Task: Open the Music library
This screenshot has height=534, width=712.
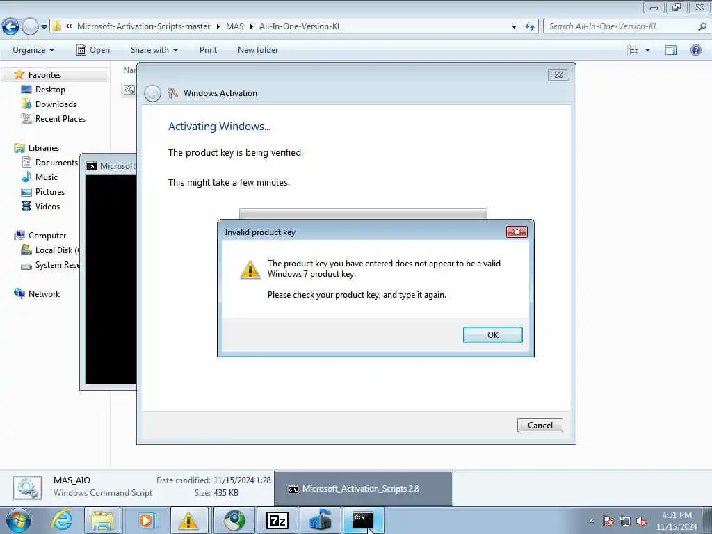Action: point(47,177)
